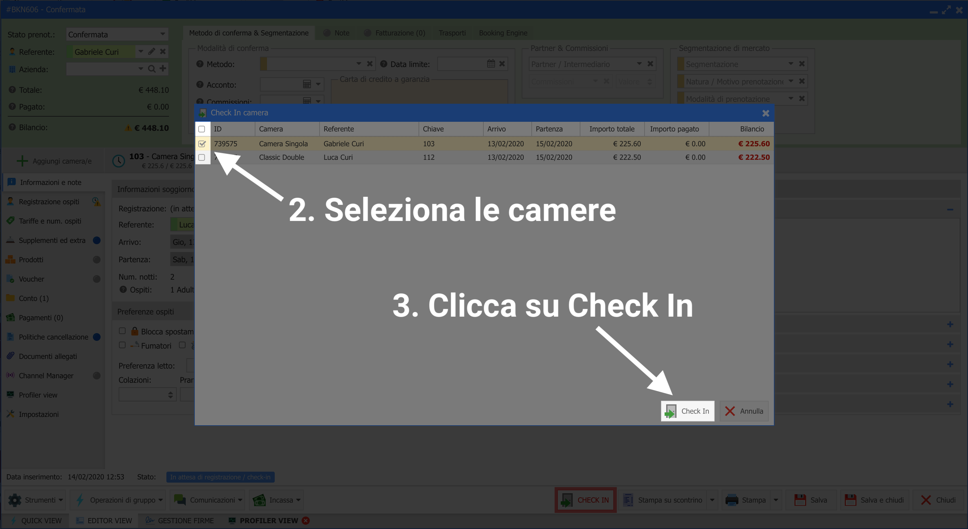This screenshot has height=529, width=968.
Task: Open Natura / Motivo prenotazione dropdown
Action: pos(791,81)
